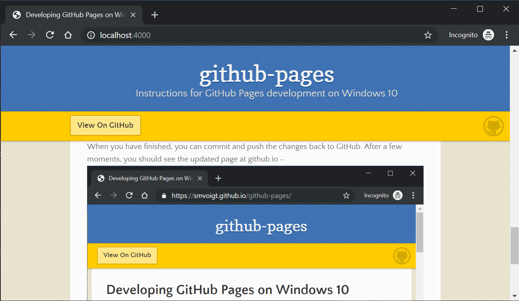Click the subtitle Instructions for GitHub Pages development
The height and width of the screenshot is (301, 519).
click(x=267, y=93)
